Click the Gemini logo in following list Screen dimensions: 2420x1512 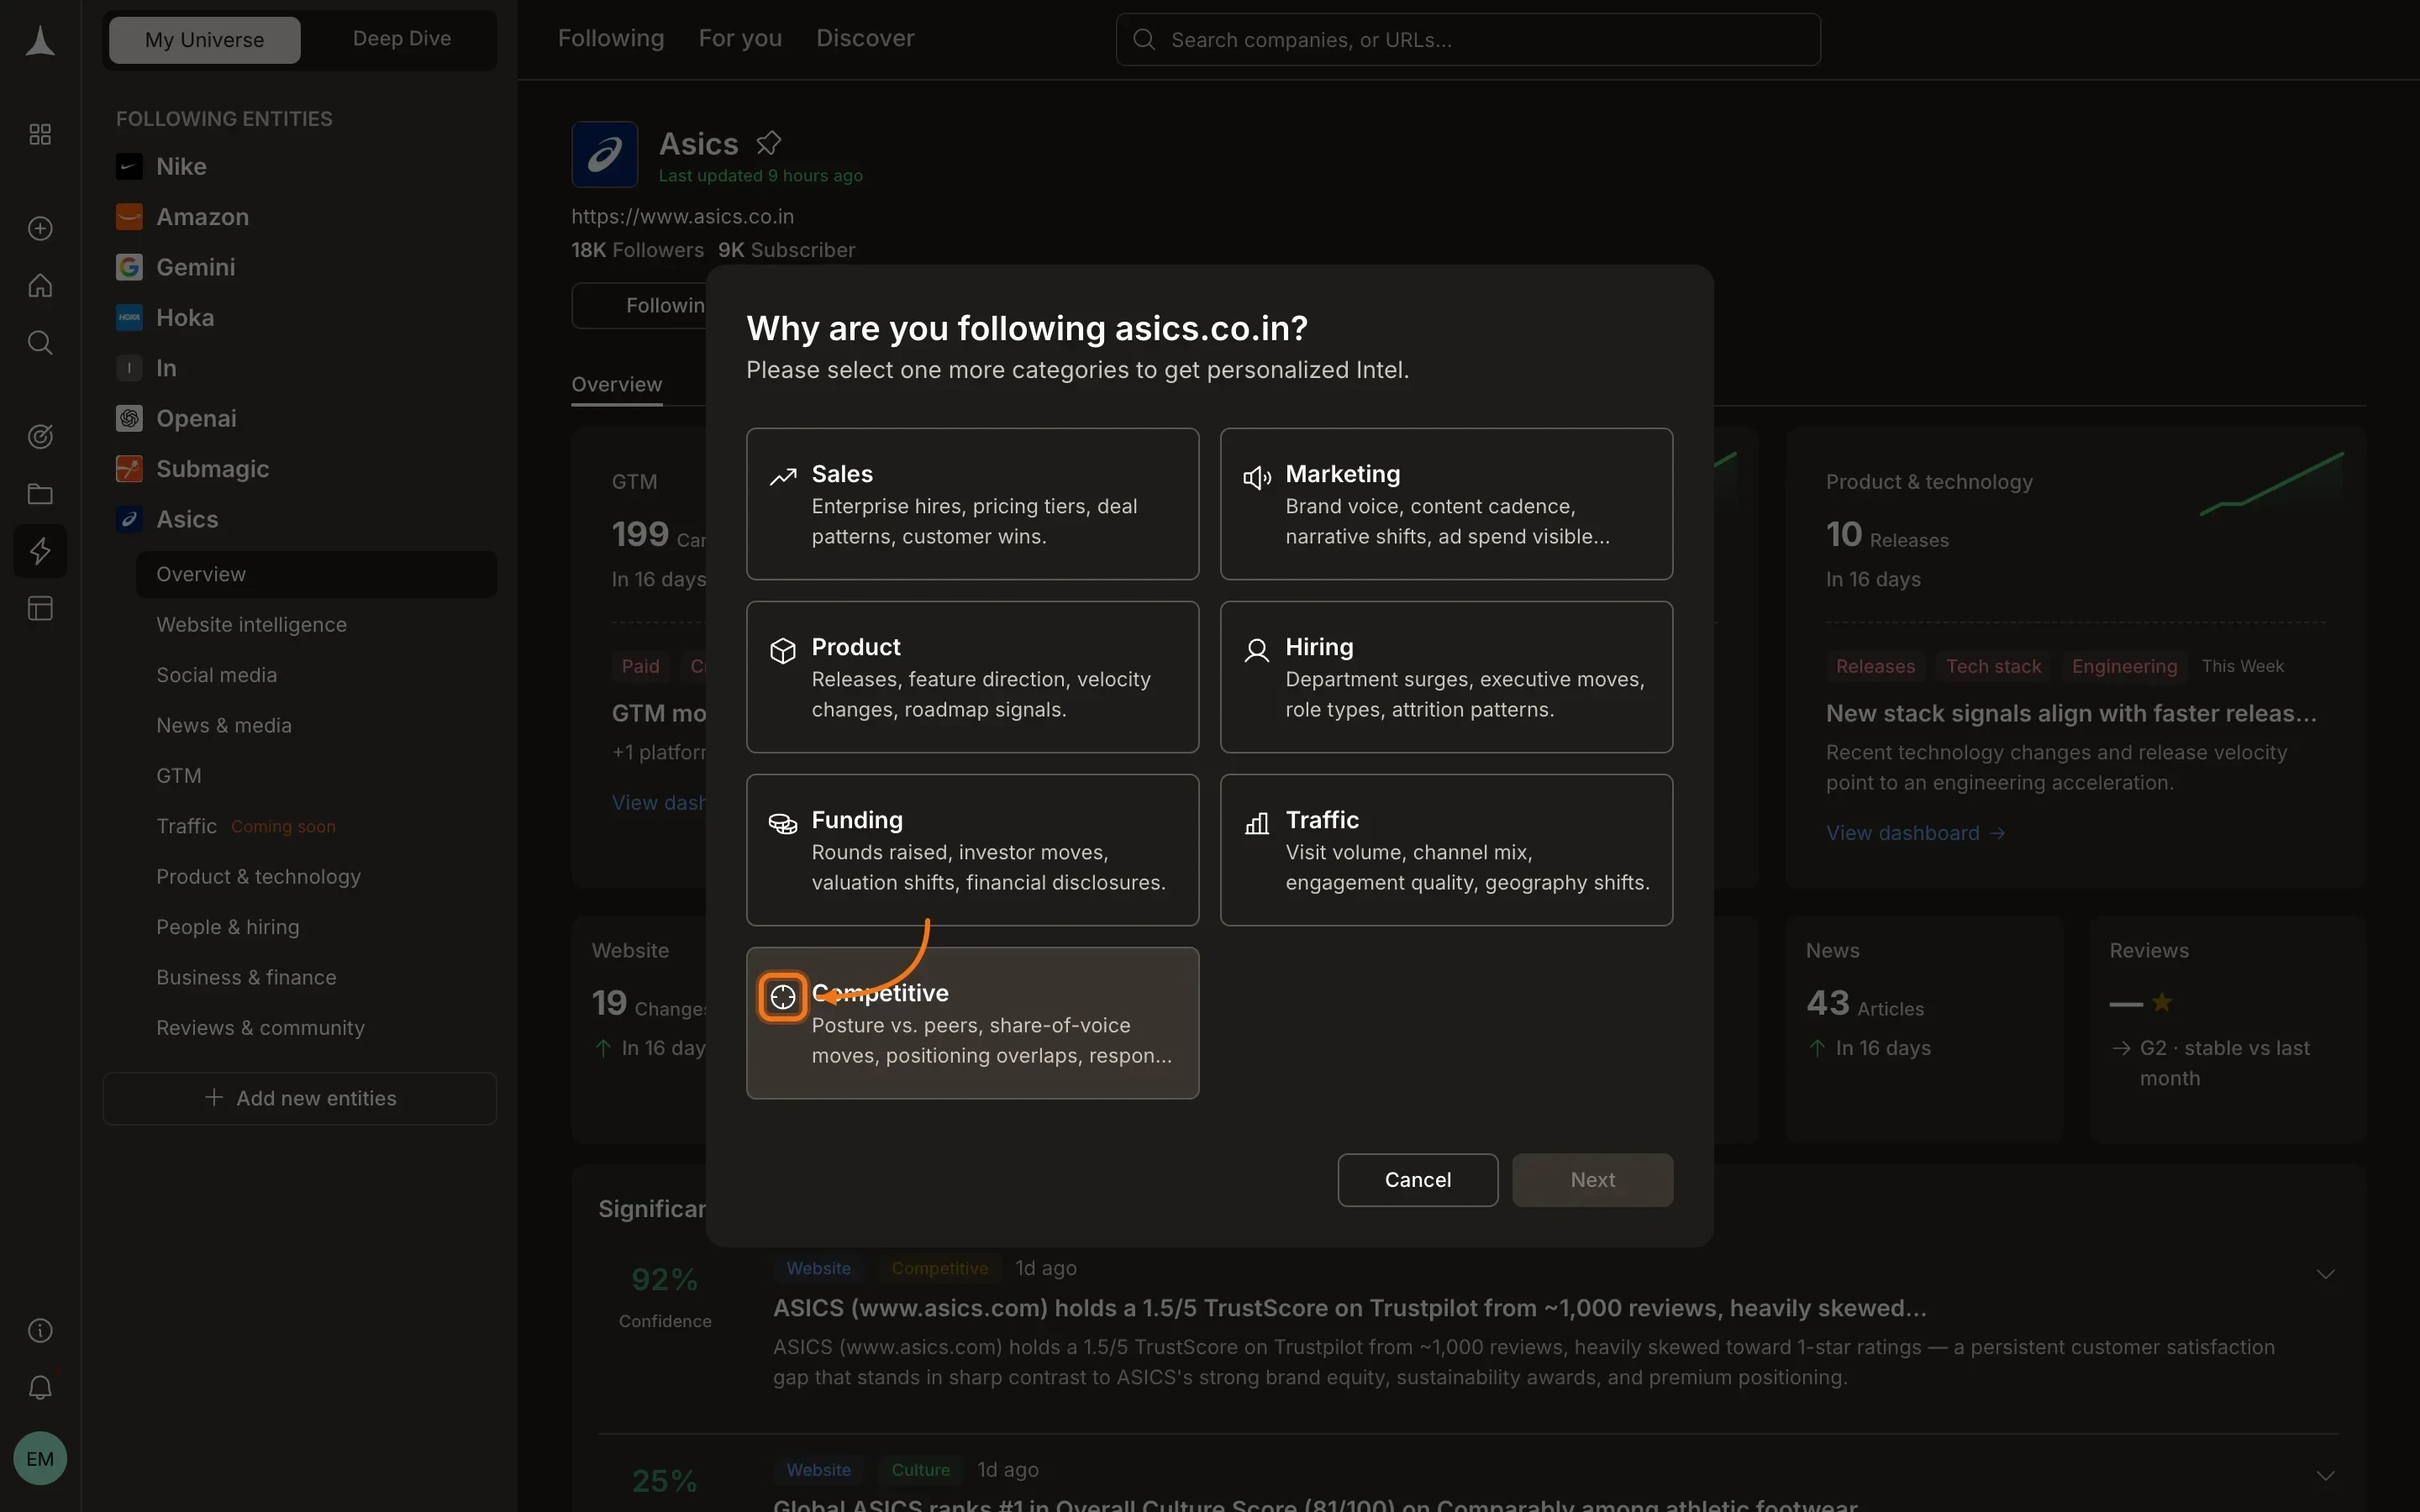(x=129, y=267)
